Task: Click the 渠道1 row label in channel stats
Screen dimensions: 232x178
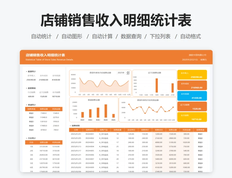Action: point(31,113)
